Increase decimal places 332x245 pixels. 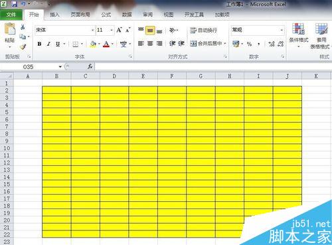pos(272,44)
